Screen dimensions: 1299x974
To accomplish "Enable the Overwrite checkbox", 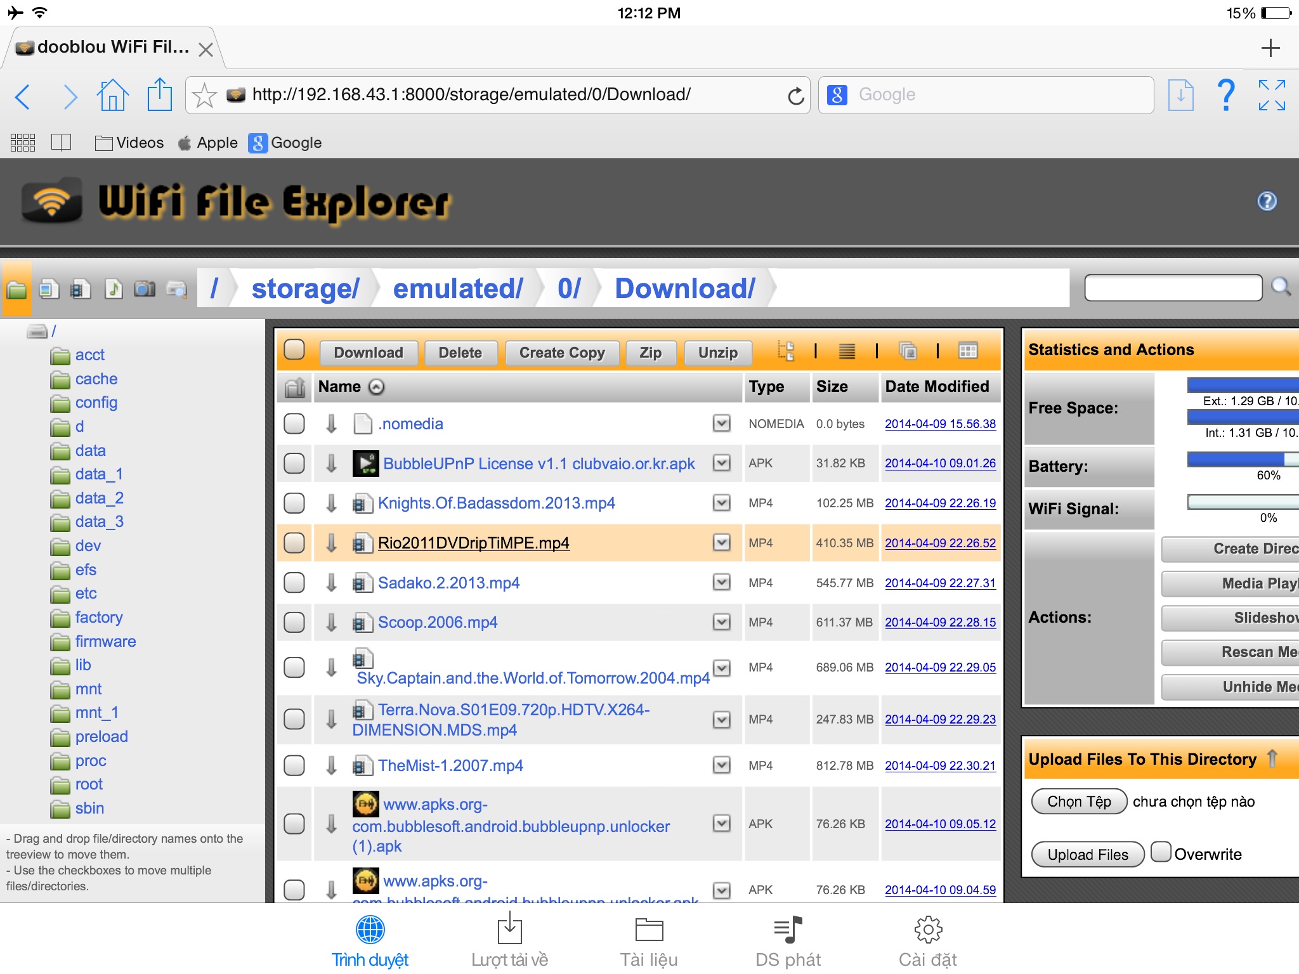I will click(x=1161, y=852).
